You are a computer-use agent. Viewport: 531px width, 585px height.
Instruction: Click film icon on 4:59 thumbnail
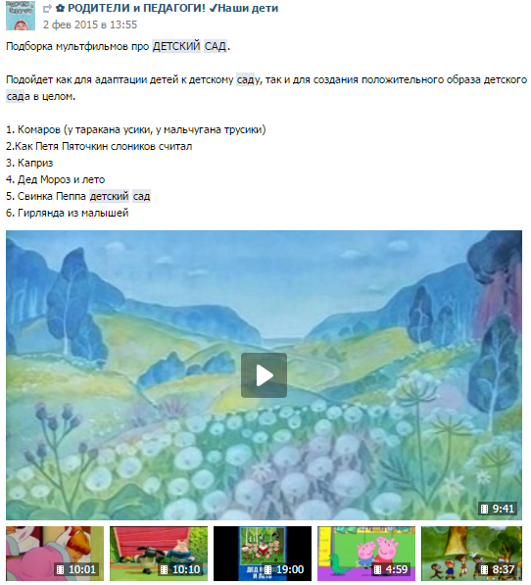(378, 569)
